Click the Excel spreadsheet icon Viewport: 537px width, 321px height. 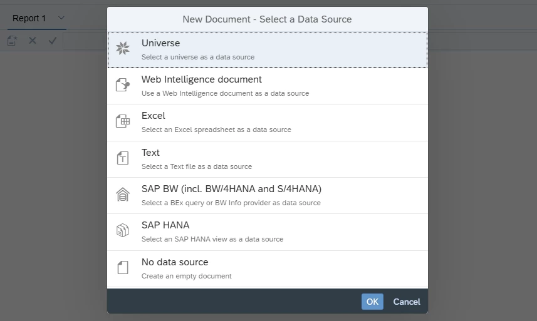coord(123,121)
